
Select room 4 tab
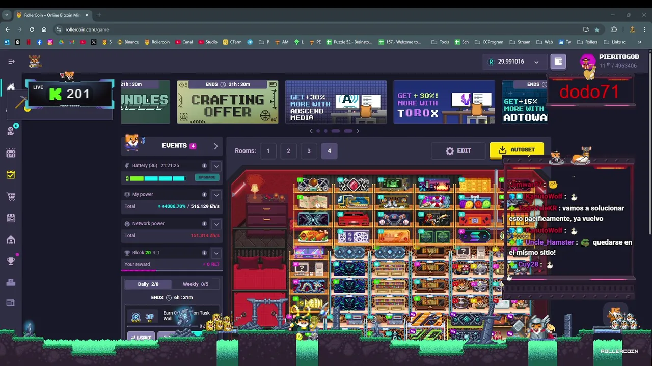pyautogui.click(x=329, y=151)
